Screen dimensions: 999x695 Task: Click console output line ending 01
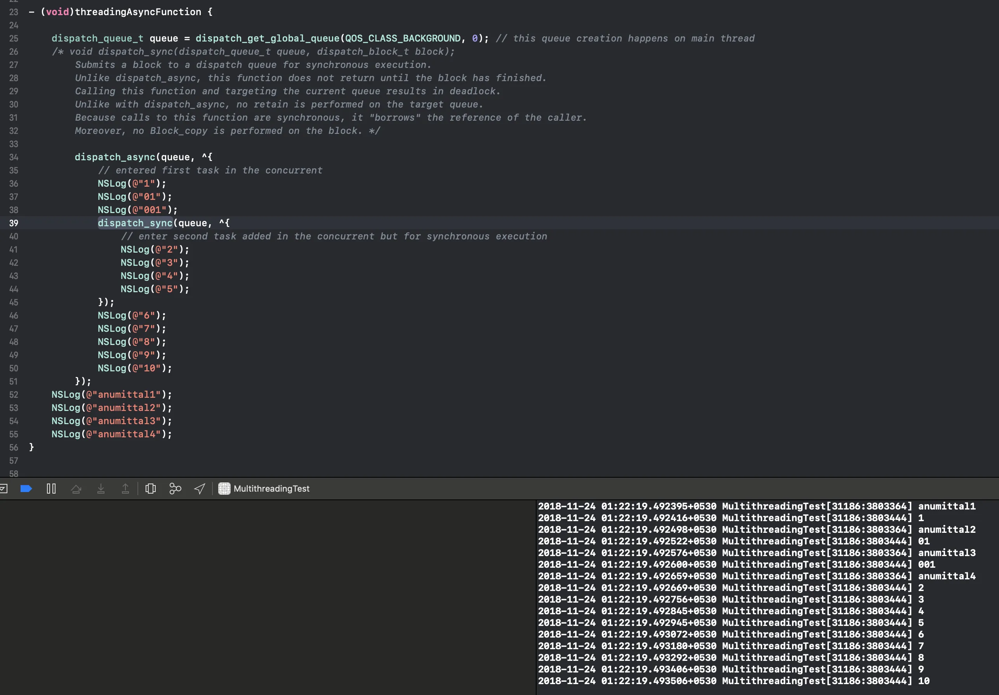[733, 541]
